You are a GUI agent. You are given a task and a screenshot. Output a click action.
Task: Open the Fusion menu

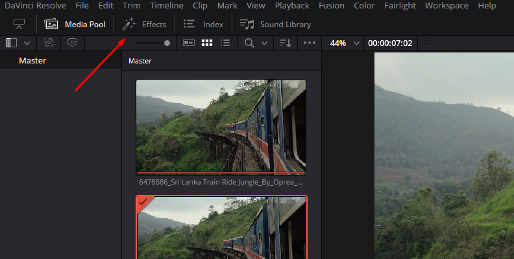(332, 6)
